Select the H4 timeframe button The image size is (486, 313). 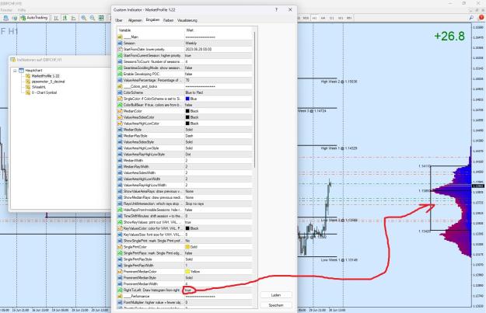pos(323,18)
